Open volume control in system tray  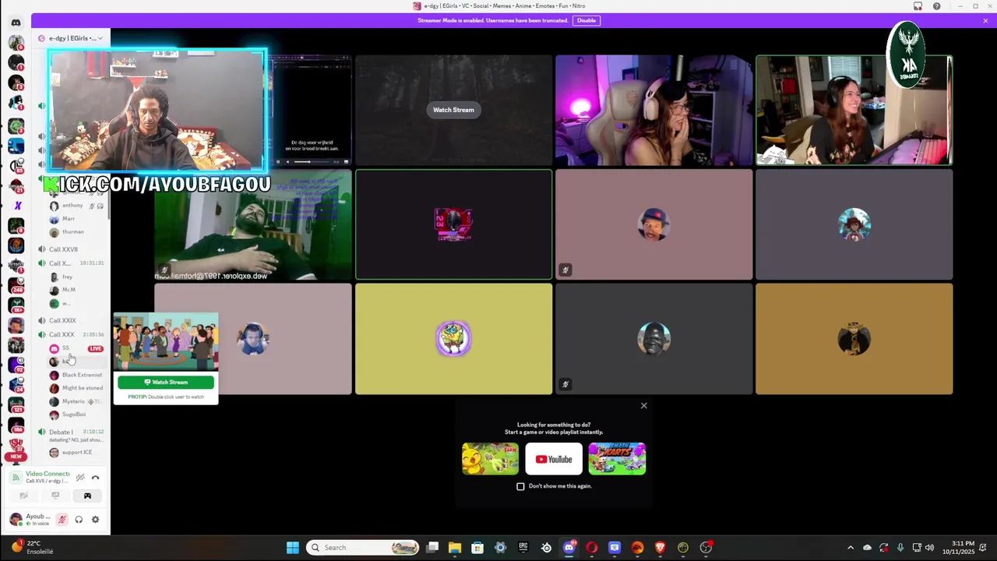pos(929,548)
